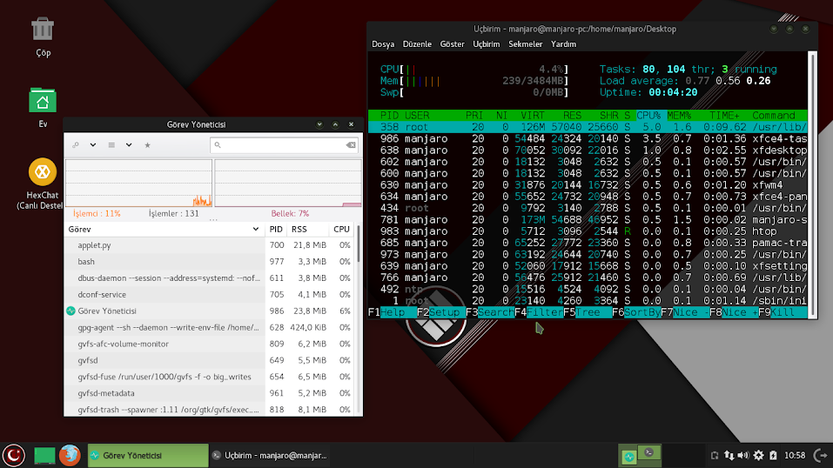Select the applet.py process row
This screenshot has width=833, height=468.
[211, 245]
